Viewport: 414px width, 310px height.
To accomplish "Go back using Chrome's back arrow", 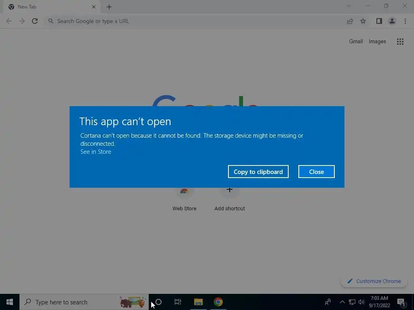I will 9,21.
